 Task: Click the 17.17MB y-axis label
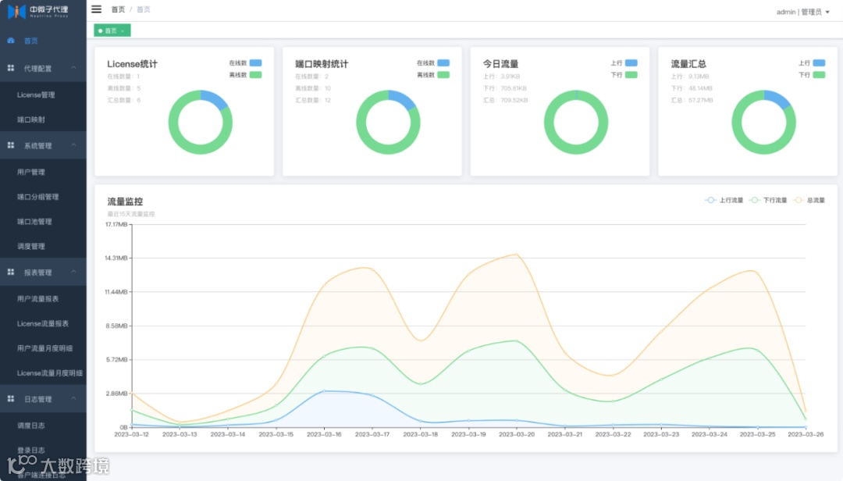pyautogui.click(x=116, y=224)
